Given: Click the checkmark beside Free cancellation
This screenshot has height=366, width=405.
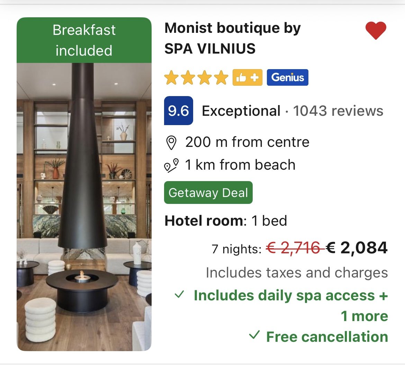Looking at the screenshot, I should pyautogui.click(x=254, y=335).
